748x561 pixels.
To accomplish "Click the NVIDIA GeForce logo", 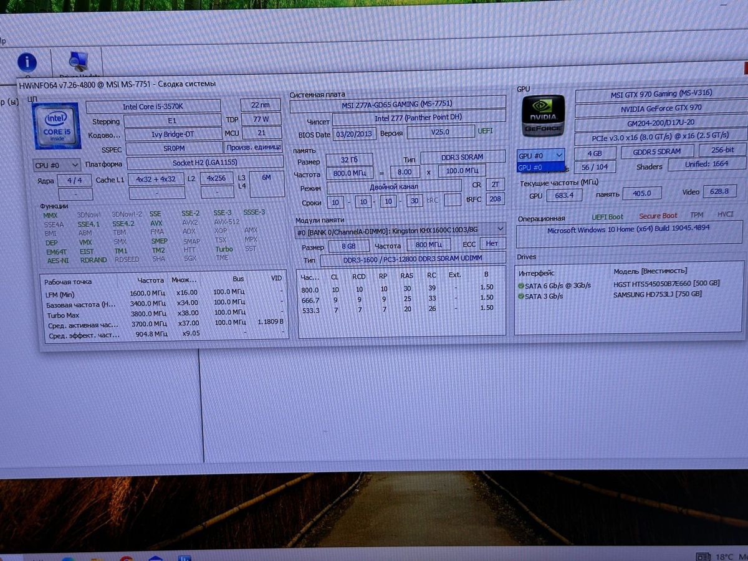I will click(543, 116).
